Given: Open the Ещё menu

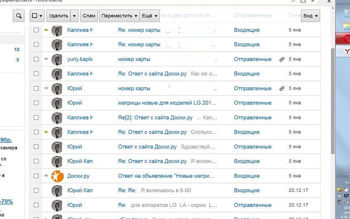Looking at the screenshot, I should [149, 16].
